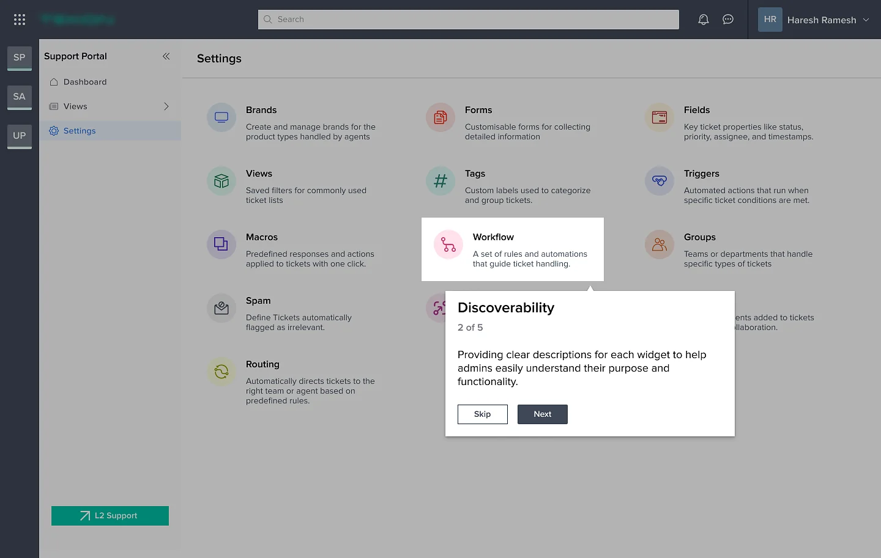Click the Fields icon

click(x=660, y=117)
